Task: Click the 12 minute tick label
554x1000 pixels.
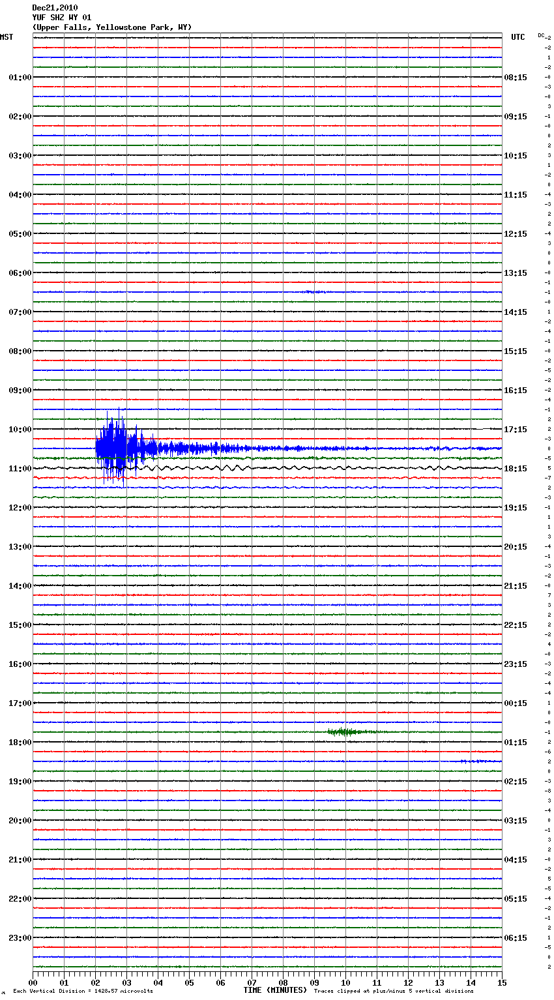Action: point(408,982)
